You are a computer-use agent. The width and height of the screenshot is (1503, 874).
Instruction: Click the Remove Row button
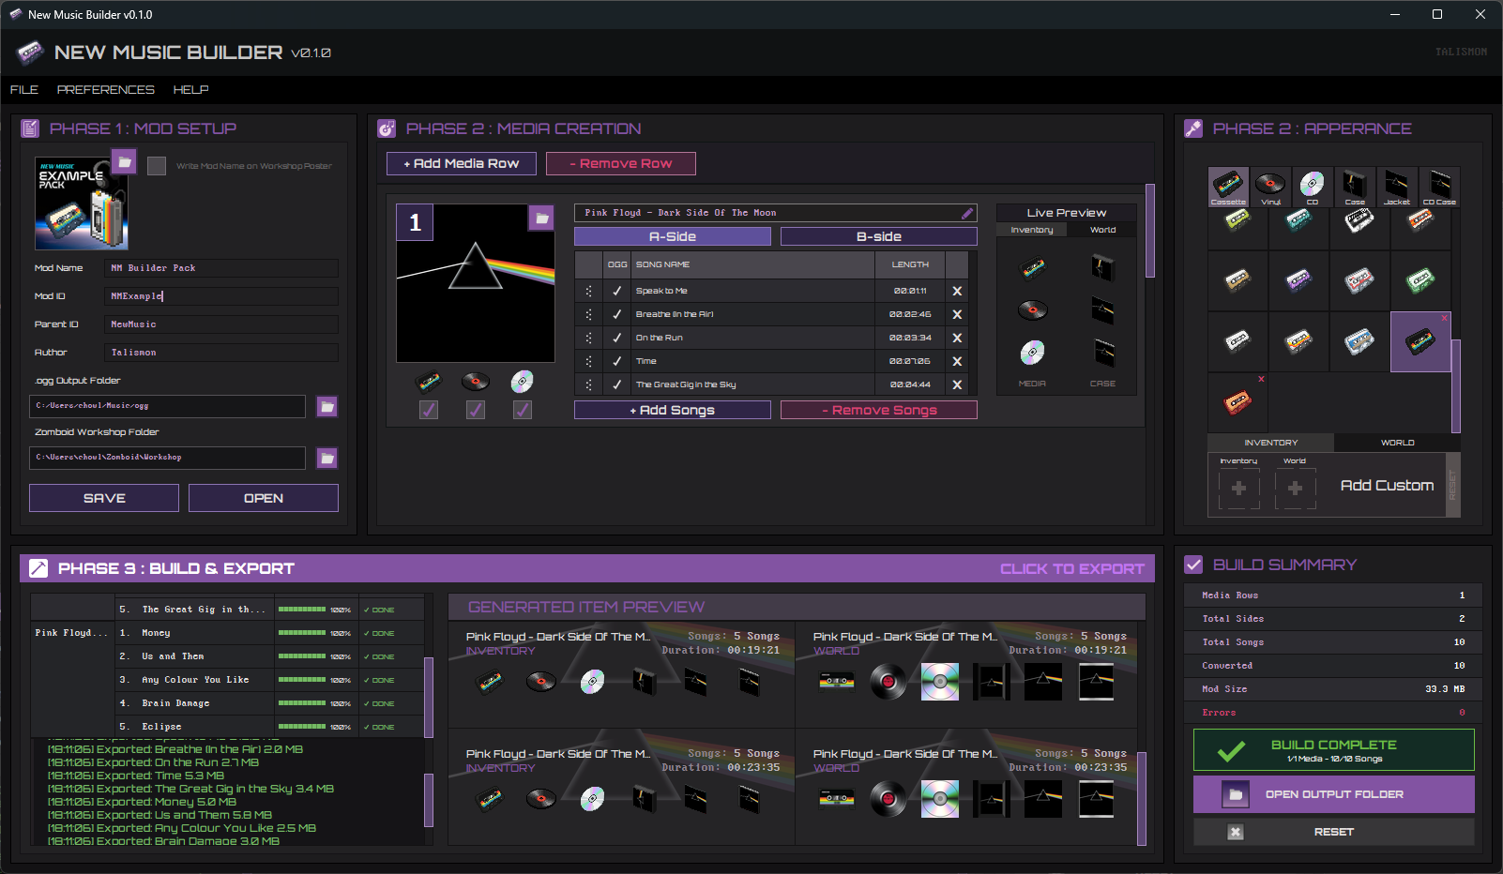621,163
